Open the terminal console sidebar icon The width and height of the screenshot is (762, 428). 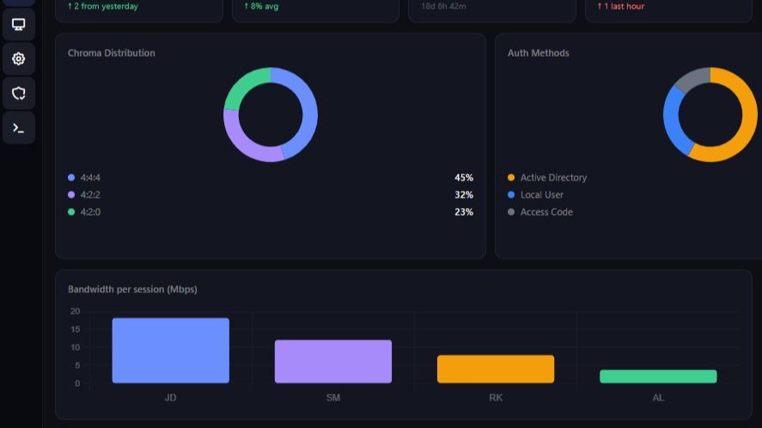point(18,128)
